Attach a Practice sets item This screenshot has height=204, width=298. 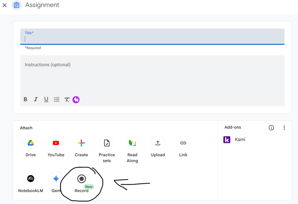pos(107,143)
